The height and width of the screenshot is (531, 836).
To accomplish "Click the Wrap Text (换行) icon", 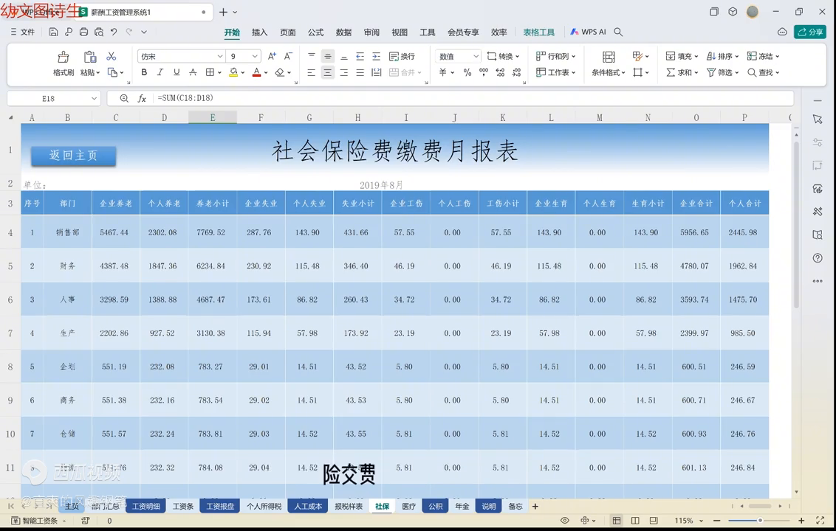I will (402, 56).
